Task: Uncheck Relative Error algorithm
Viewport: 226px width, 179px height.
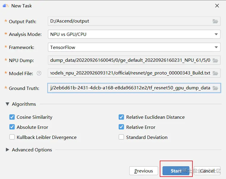Action: [121, 127]
